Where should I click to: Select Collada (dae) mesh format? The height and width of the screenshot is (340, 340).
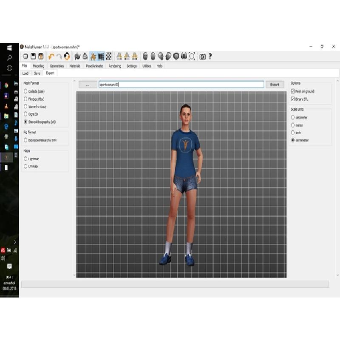(x=34, y=91)
